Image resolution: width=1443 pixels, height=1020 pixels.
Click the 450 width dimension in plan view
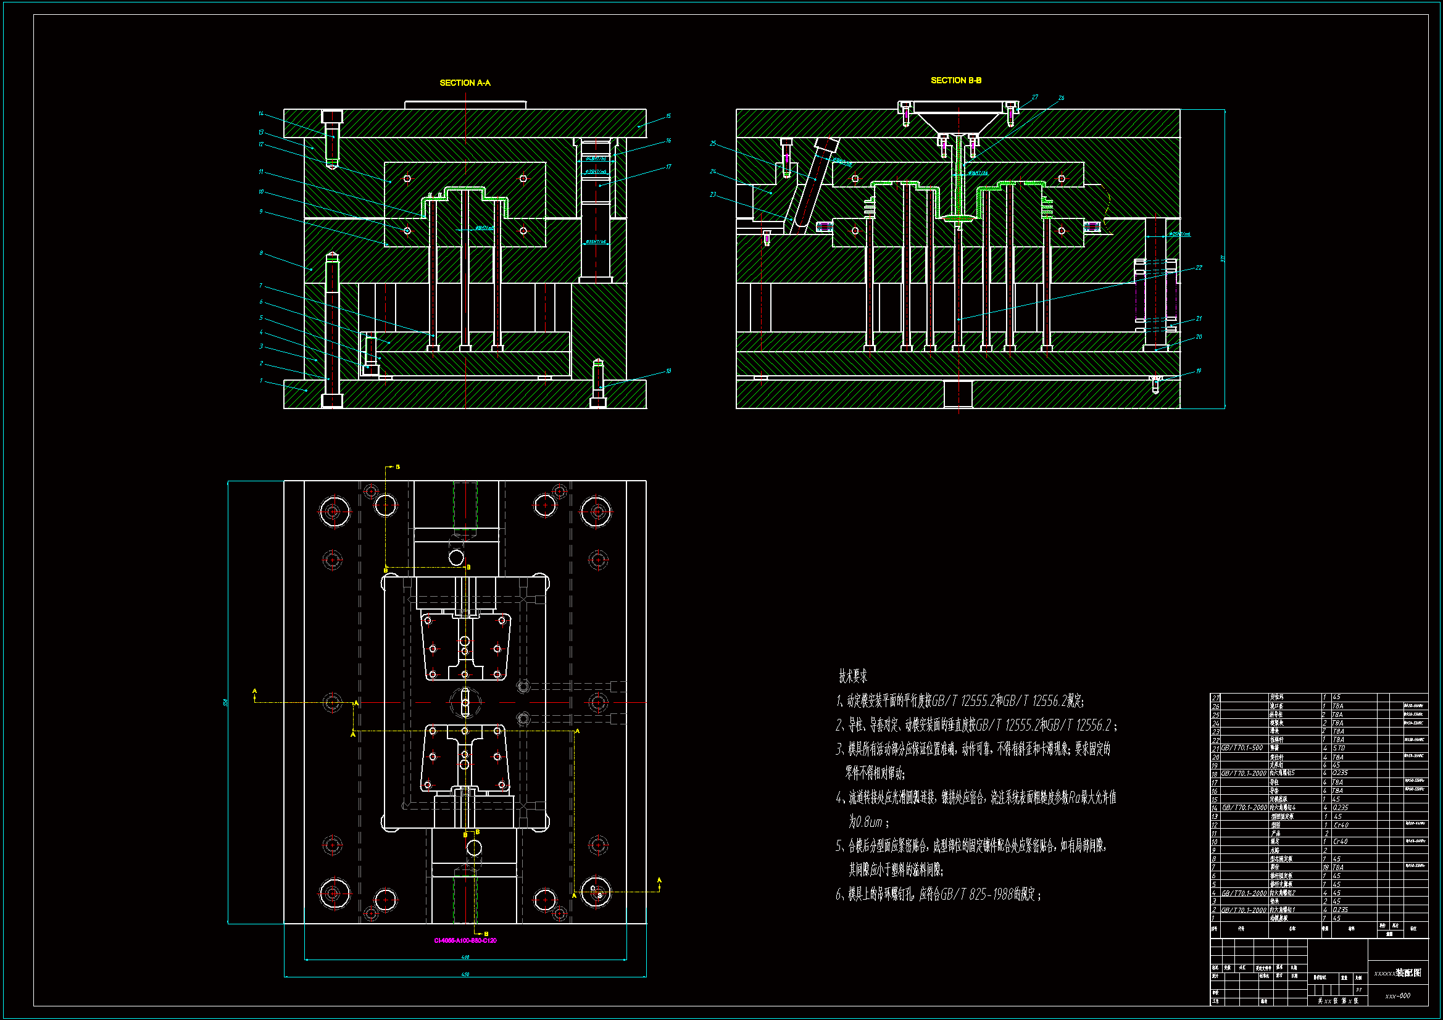pyautogui.click(x=465, y=974)
